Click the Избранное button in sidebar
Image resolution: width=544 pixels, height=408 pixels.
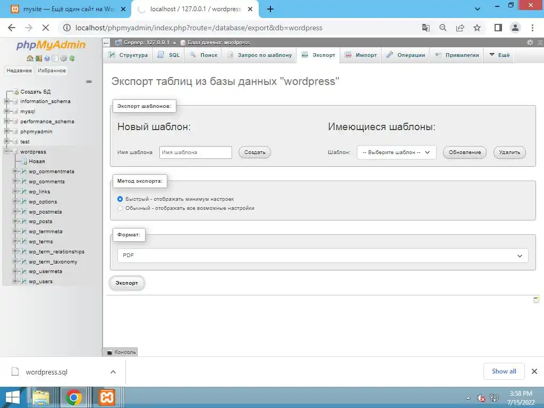pos(52,71)
